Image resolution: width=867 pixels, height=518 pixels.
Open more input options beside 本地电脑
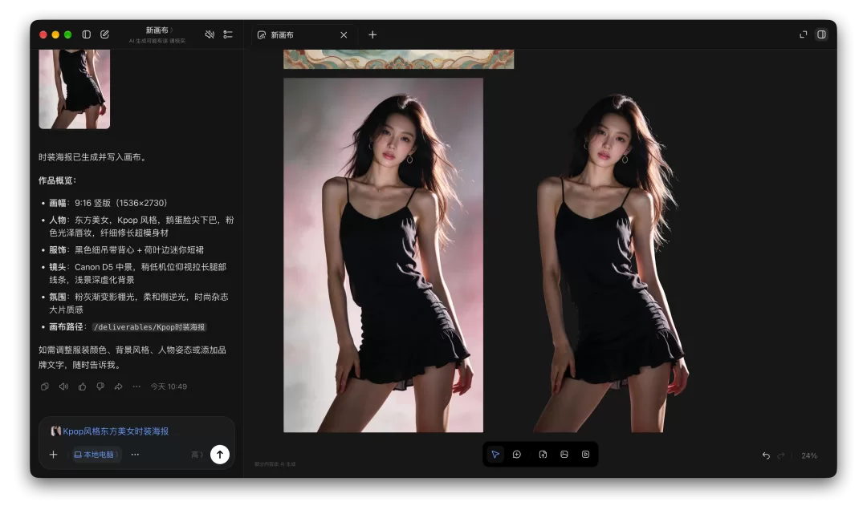click(x=135, y=455)
